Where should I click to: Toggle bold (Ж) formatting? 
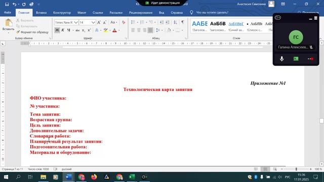tap(57, 30)
